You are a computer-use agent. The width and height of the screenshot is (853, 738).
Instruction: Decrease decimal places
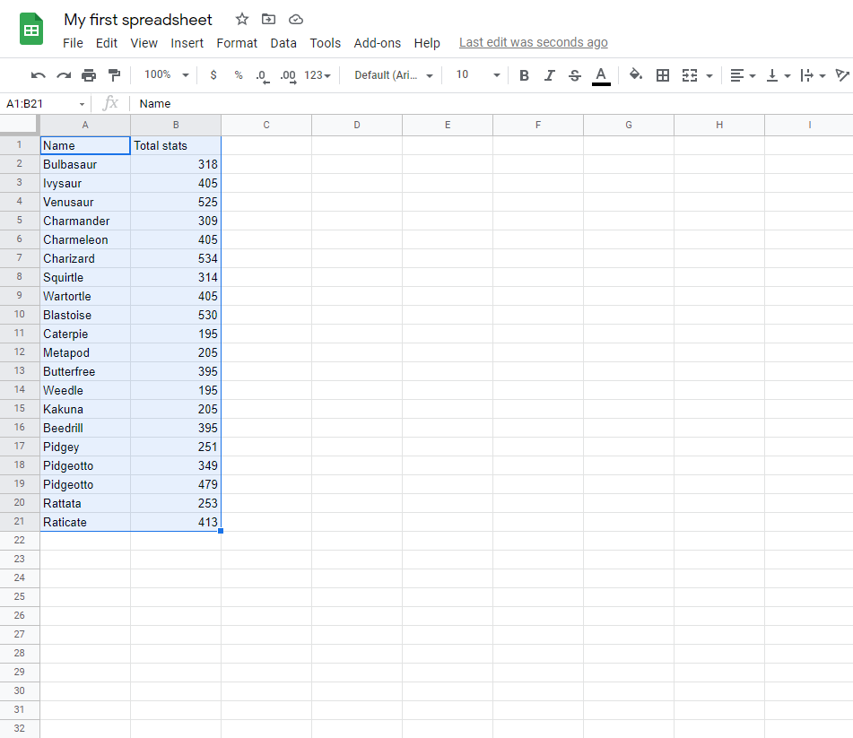[x=262, y=75]
